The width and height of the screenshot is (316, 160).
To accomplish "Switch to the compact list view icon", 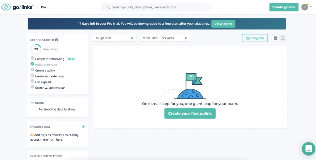I will (283, 38).
